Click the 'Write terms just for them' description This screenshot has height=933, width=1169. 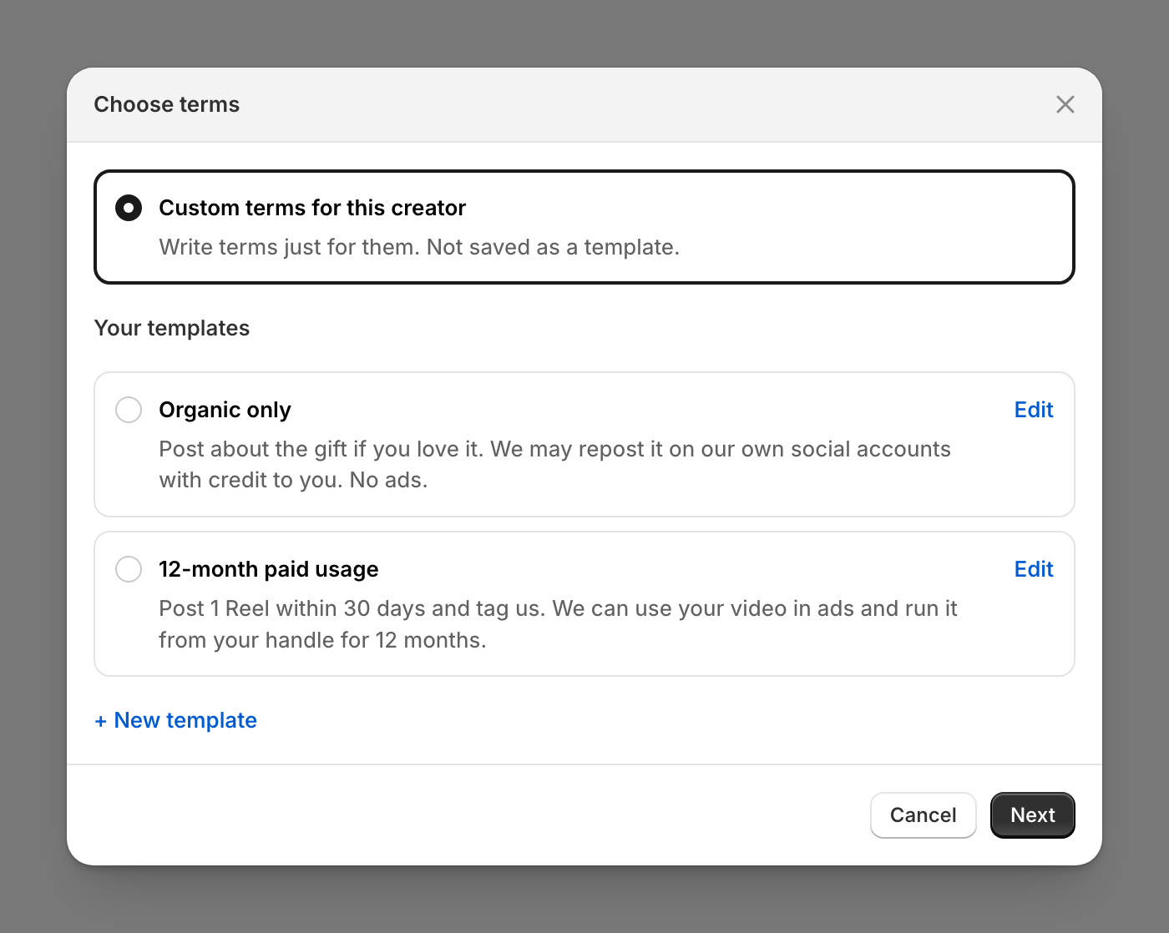coord(419,247)
